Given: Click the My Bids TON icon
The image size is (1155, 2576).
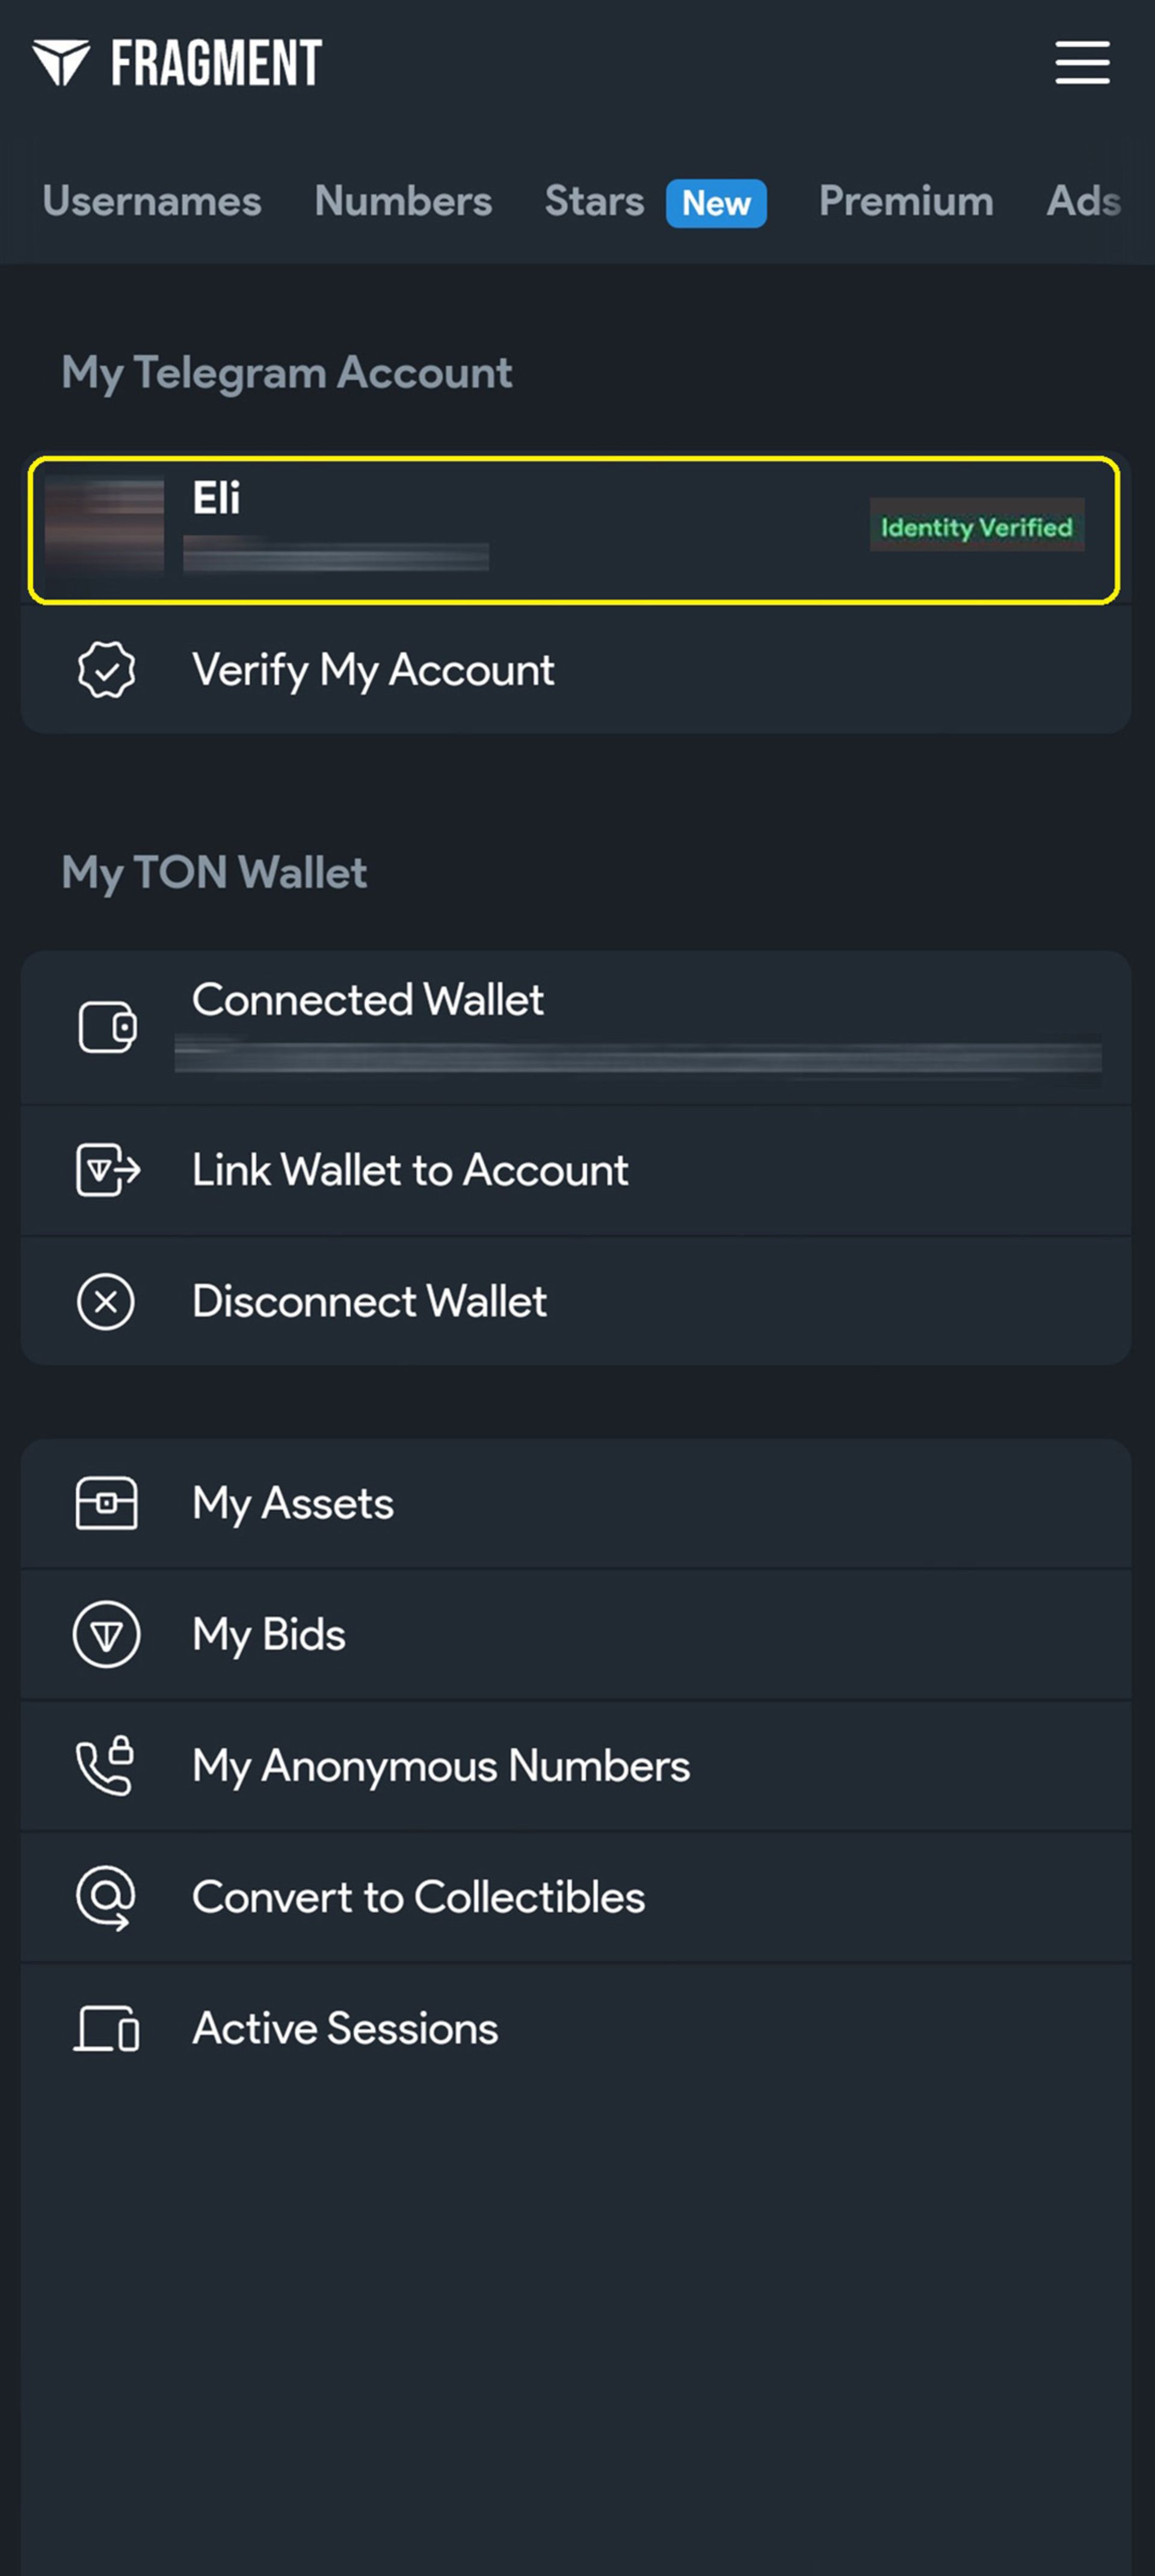Looking at the screenshot, I should [106, 1634].
